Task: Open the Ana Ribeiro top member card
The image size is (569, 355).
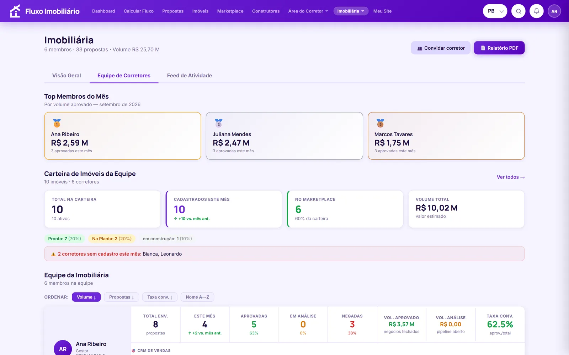Action: coord(123,136)
